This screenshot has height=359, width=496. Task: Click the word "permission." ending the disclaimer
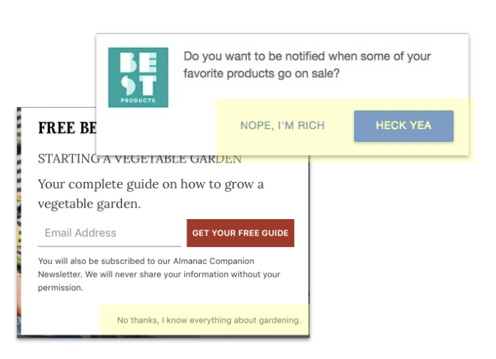click(x=61, y=288)
